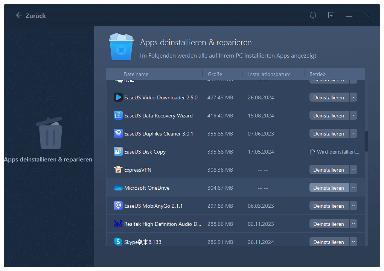Click the install date 07.06.2023
This screenshot has width=384, height=271.
tap(261, 134)
